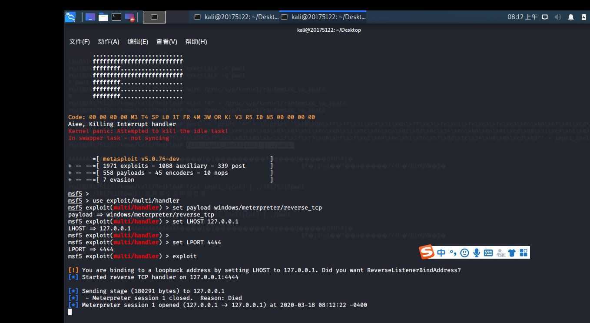
Task: Click the battery power tray icon
Action: coord(584,17)
